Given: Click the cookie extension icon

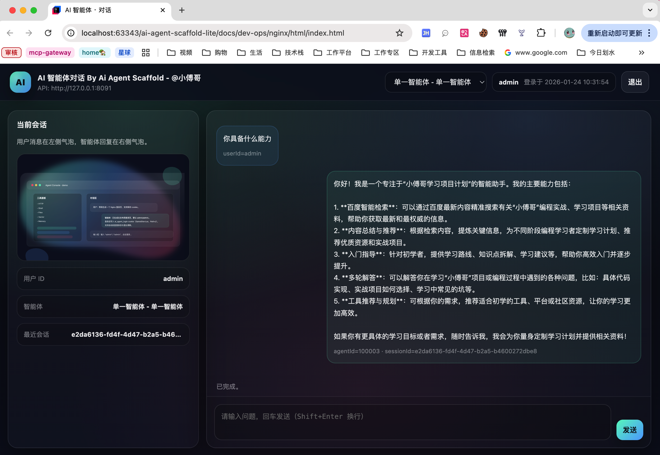Looking at the screenshot, I should [x=483, y=33].
